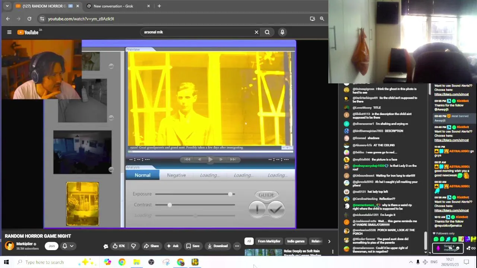This screenshot has width=477, height=268.
Task: Open the GUIDE button in the game
Action: (266, 195)
